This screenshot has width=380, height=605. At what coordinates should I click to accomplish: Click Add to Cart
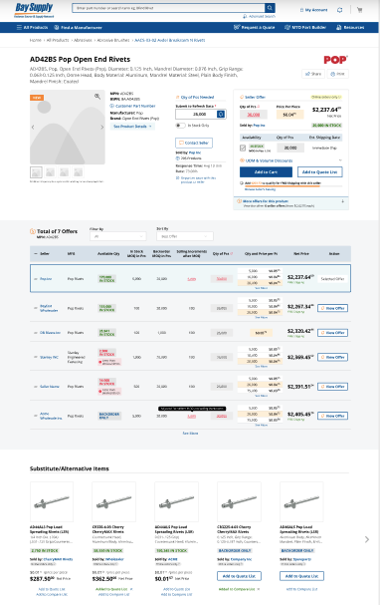266,172
